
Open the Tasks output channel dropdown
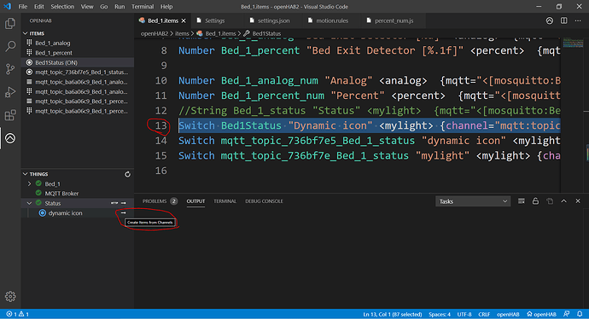point(473,201)
